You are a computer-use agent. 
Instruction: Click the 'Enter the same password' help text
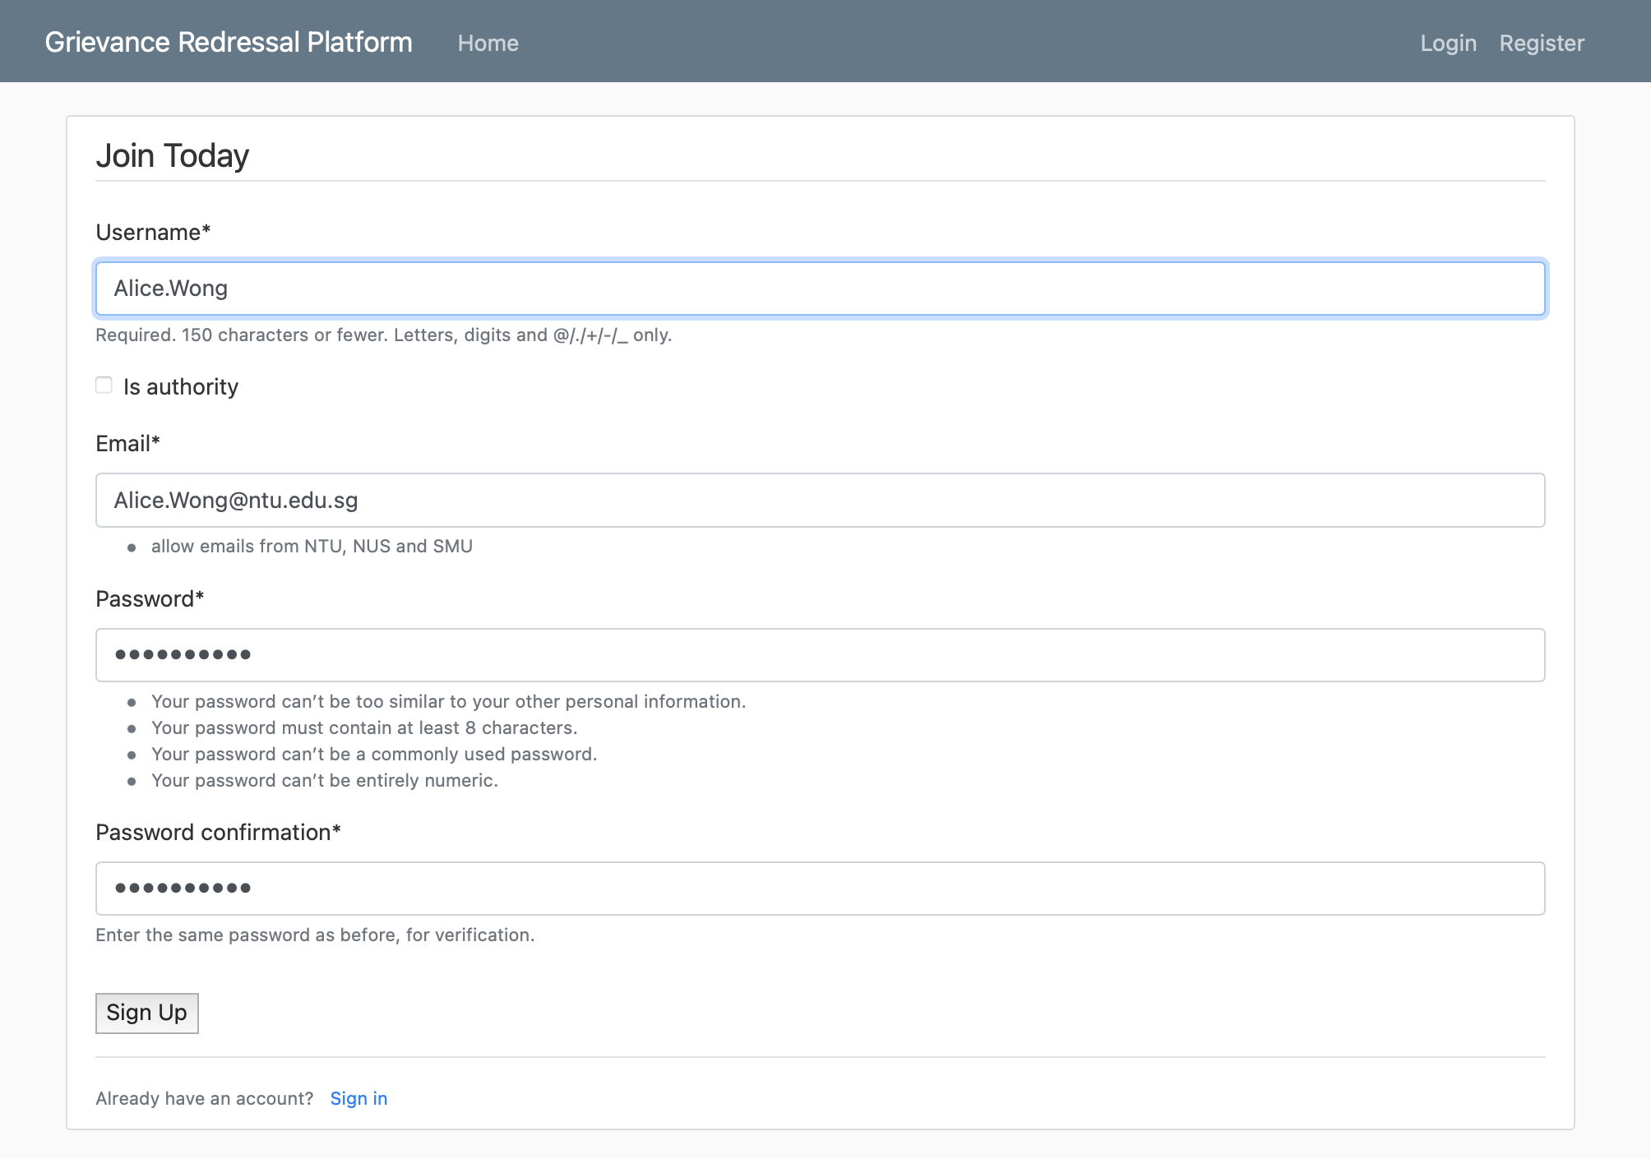pos(315,935)
